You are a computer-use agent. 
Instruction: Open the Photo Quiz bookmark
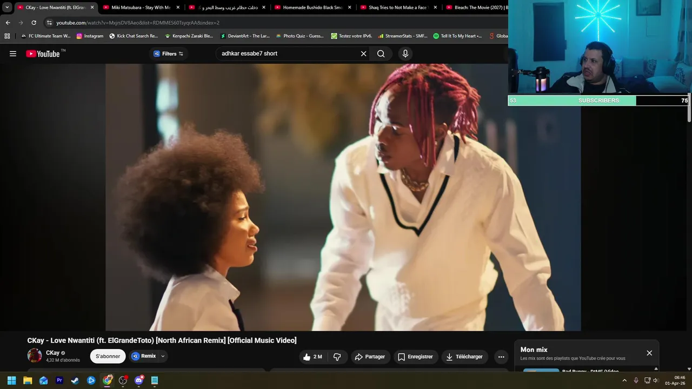point(300,36)
